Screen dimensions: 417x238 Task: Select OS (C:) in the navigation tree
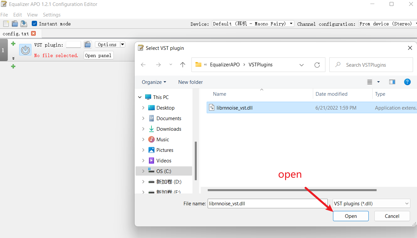164,171
